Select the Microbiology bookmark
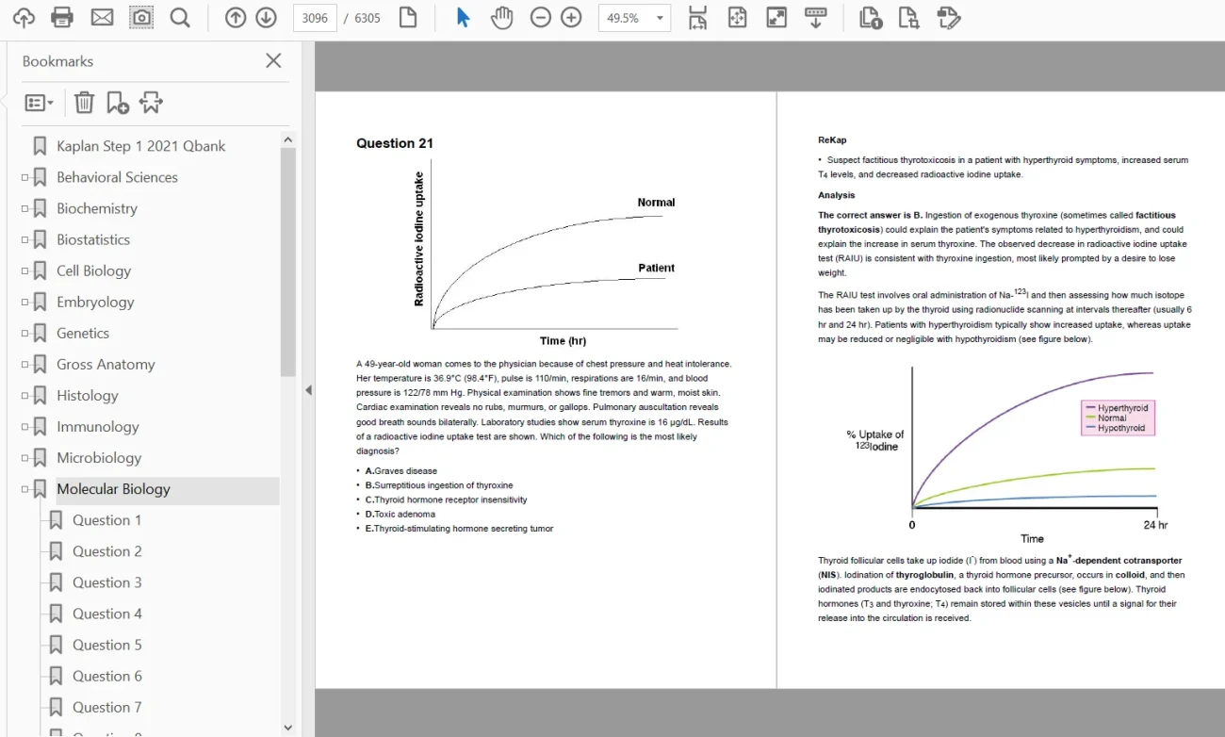 (99, 458)
